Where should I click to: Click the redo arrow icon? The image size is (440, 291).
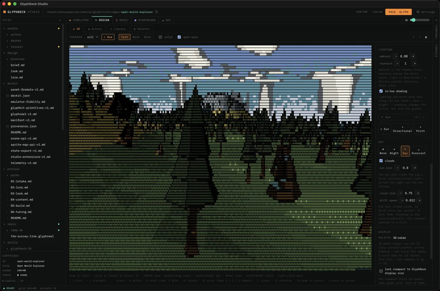tap(420, 37)
